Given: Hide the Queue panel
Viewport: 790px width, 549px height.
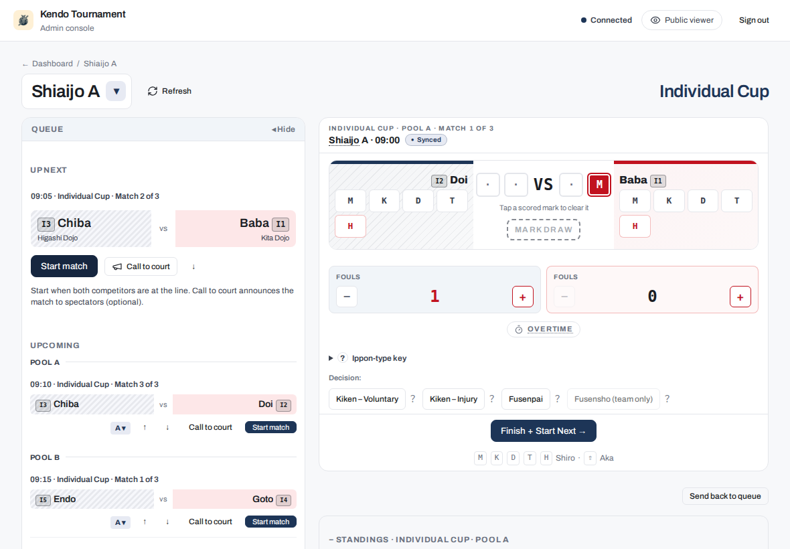Looking at the screenshot, I should click(283, 129).
